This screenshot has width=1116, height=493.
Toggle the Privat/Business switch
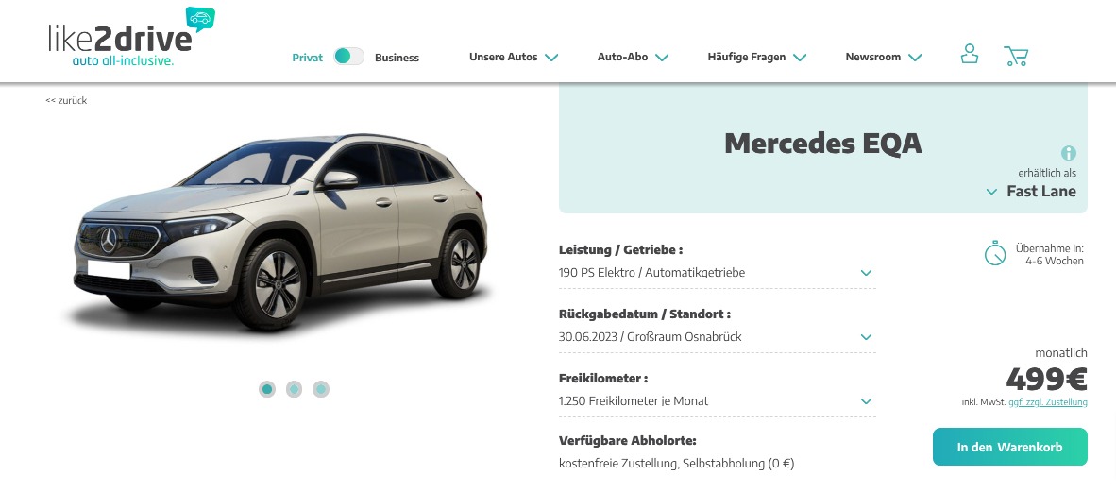coord(348,57)
